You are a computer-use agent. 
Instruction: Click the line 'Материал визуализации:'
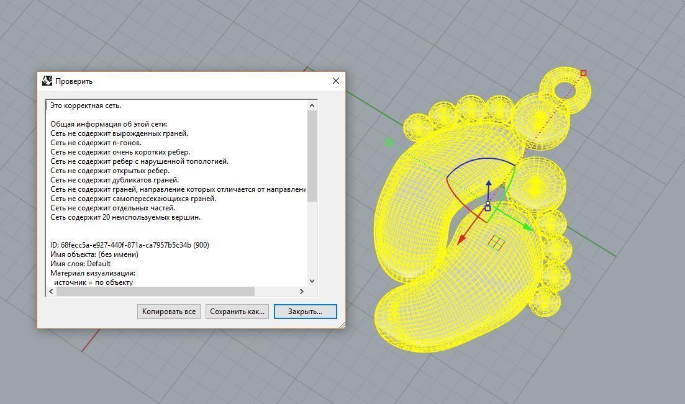click(x=93, y=273)
